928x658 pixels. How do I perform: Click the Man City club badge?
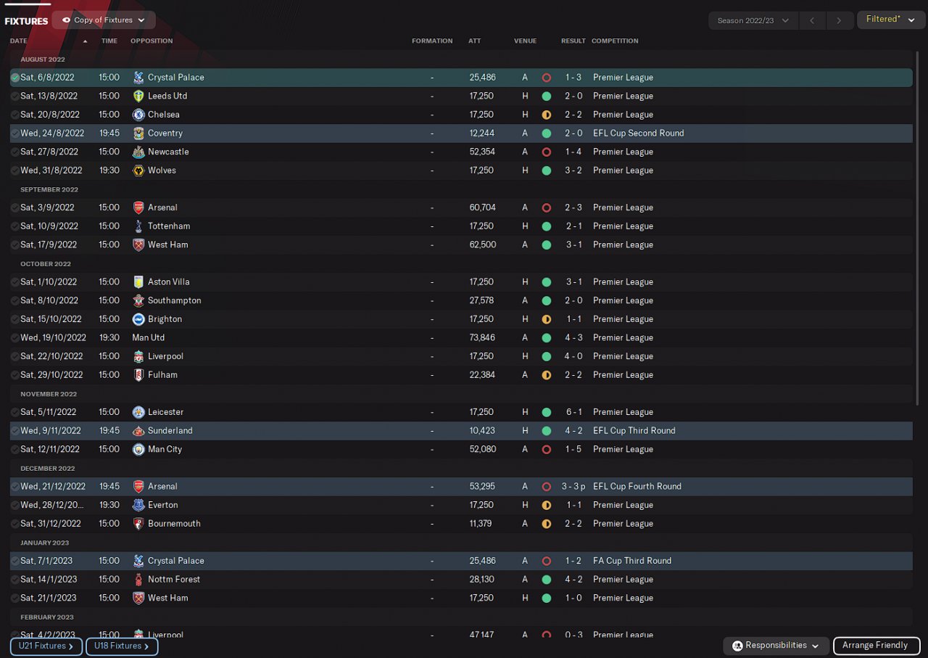click(138, 449)
